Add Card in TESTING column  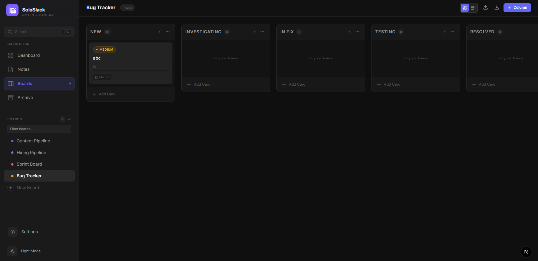(415, 84)
